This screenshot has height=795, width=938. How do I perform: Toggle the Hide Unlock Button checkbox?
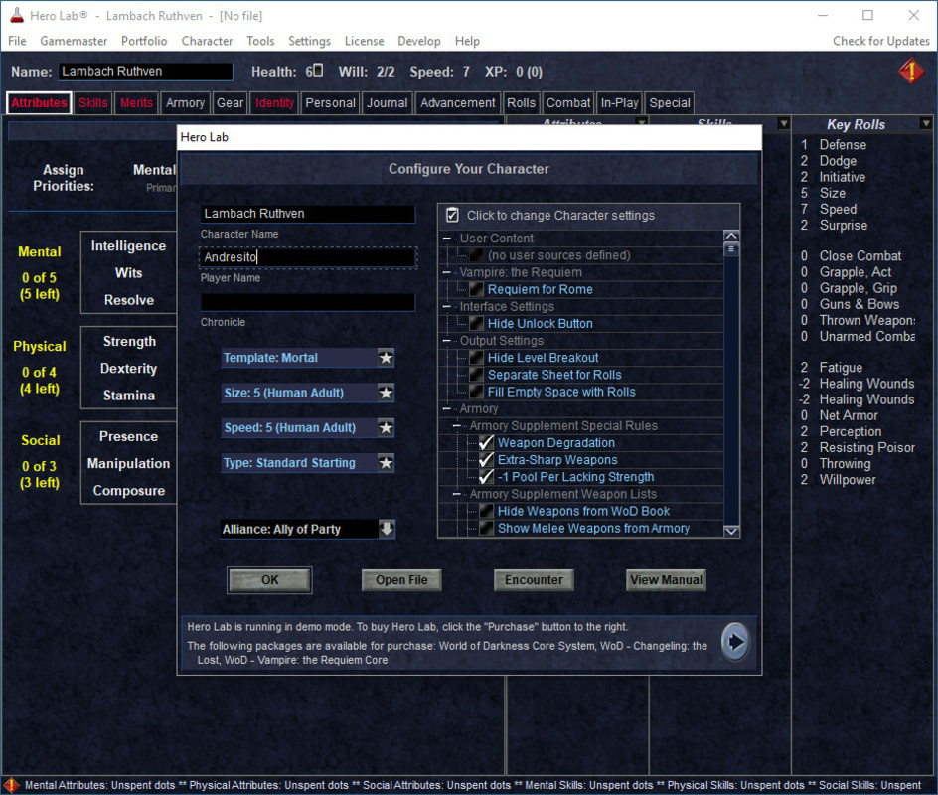(x=476, y=324)
